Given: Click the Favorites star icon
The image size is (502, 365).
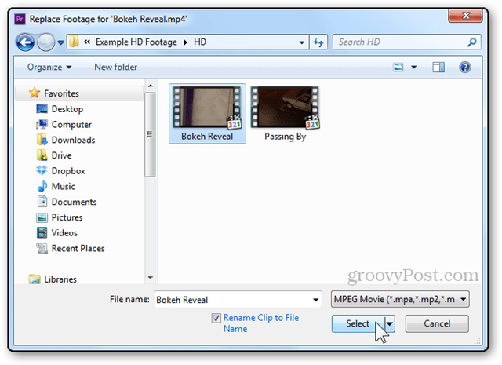Looking at the screenshot, I should (35, 93).
